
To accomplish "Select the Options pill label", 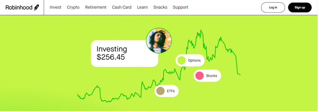I will 194,60.
